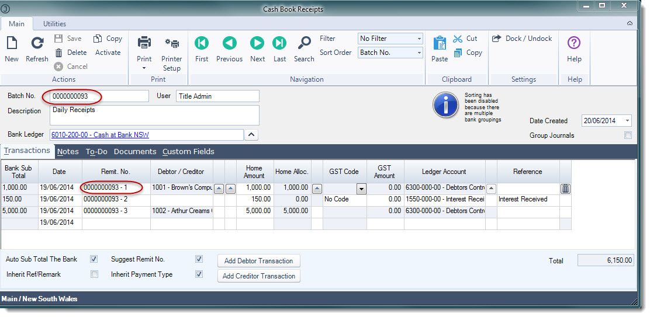The image size is (650, 317).
Task: Open the Documents tab
Action: pos(135,151)
